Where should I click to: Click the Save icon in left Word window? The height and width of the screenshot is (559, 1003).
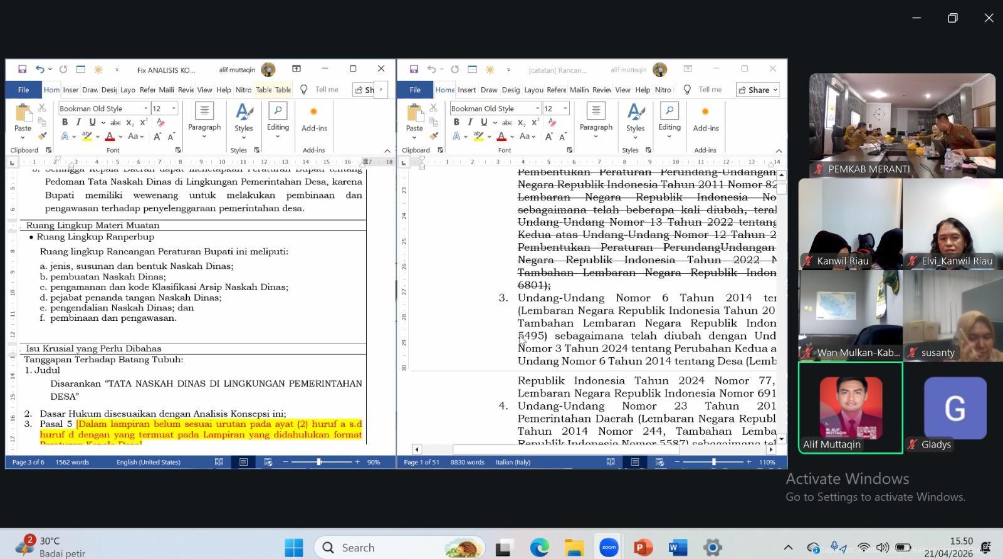pyautogui.click(x=22, y=70)
